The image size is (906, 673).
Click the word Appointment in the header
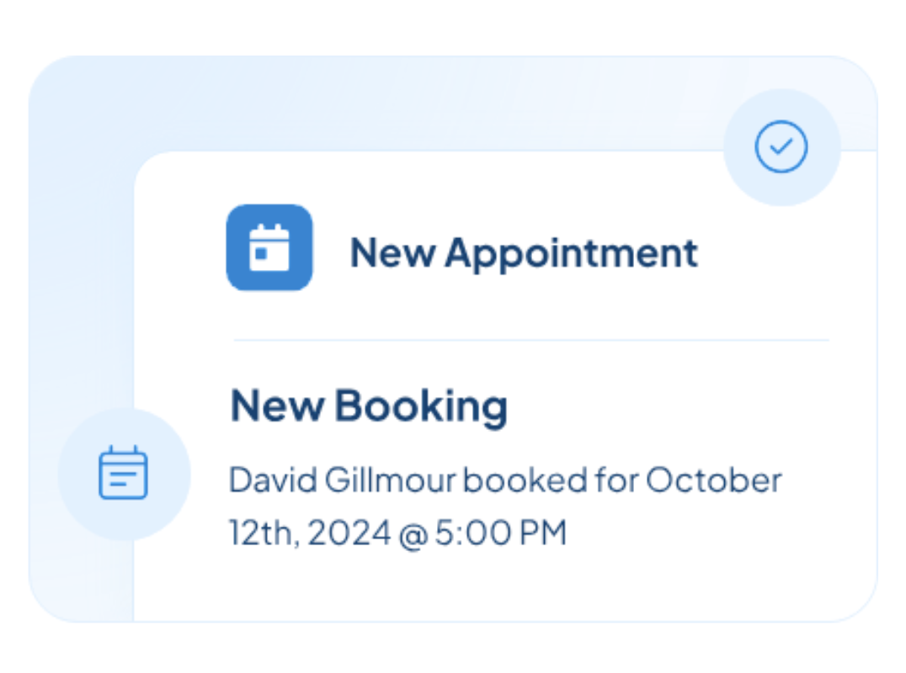[571, 253]
